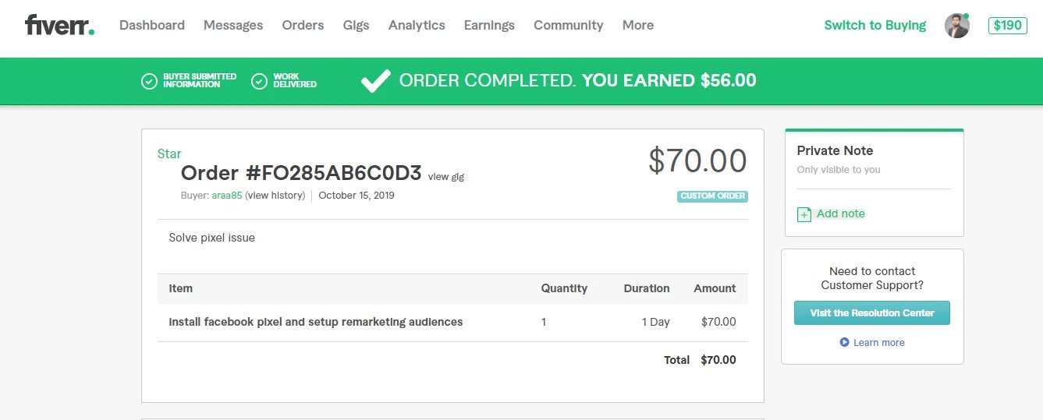Click the $190 balance badge
Viewport: 1043px width, 420px height.
click(1007, 26)
